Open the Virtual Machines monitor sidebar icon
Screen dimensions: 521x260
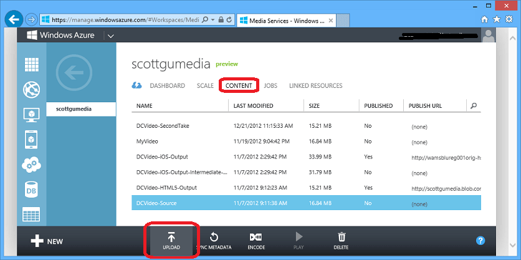[x=32, y=115]
